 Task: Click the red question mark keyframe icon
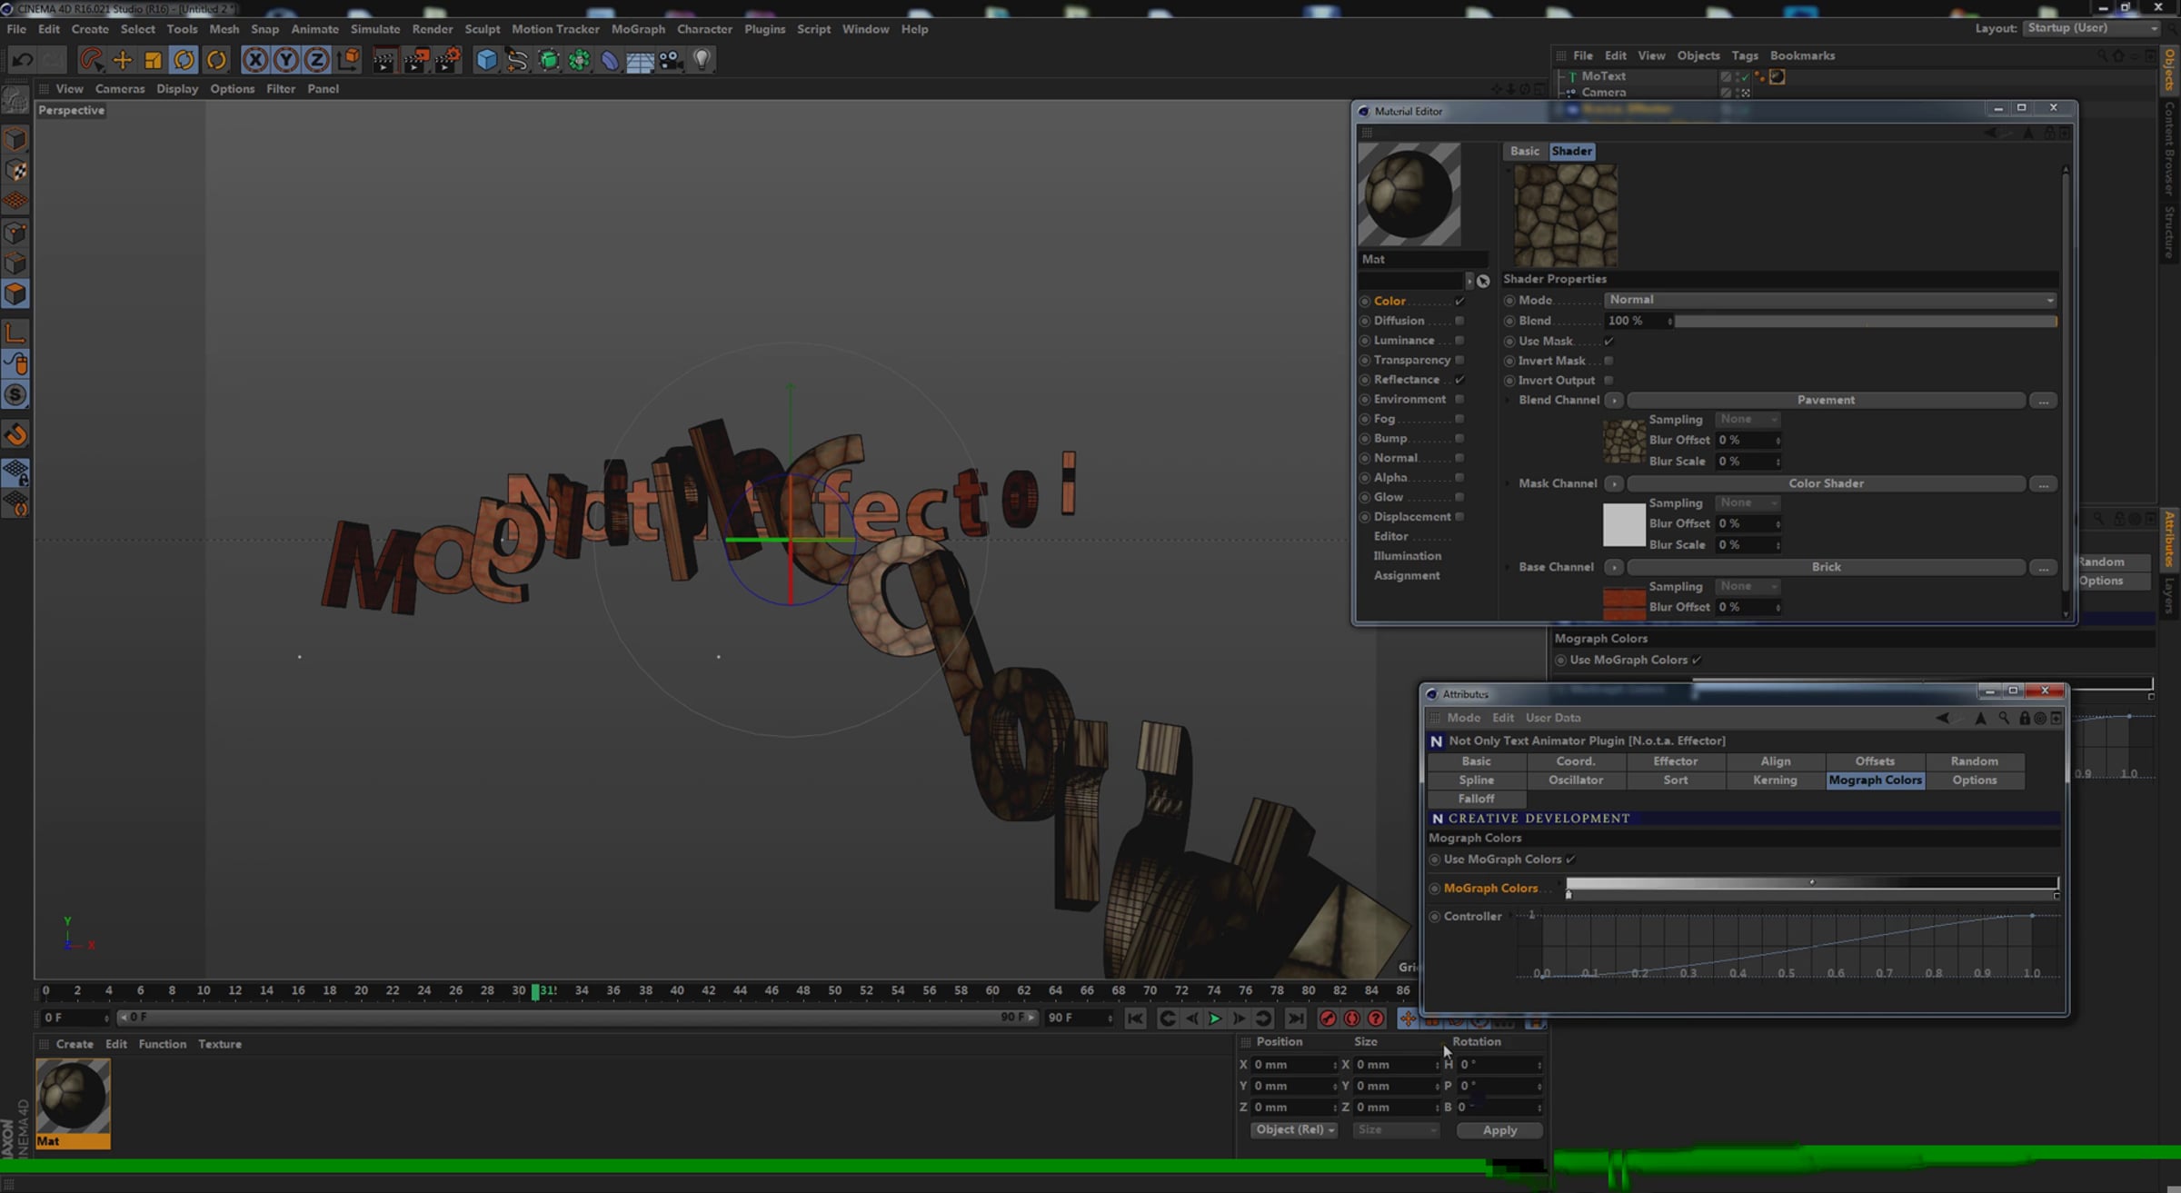[1376, 1019]
